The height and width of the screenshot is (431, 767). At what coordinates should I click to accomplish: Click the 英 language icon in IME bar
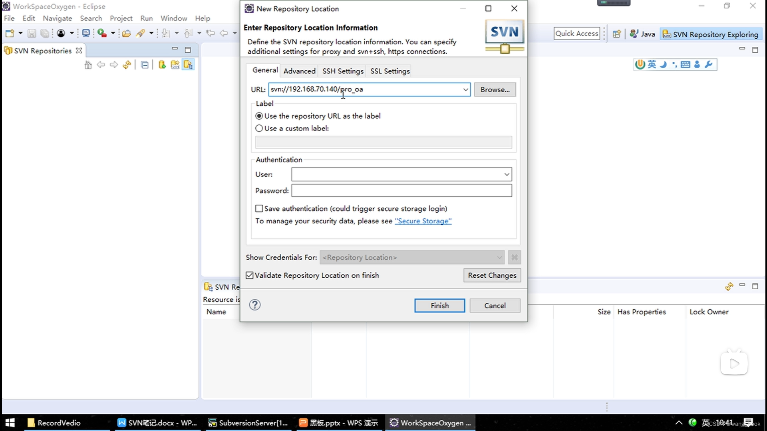click(652, 64)
